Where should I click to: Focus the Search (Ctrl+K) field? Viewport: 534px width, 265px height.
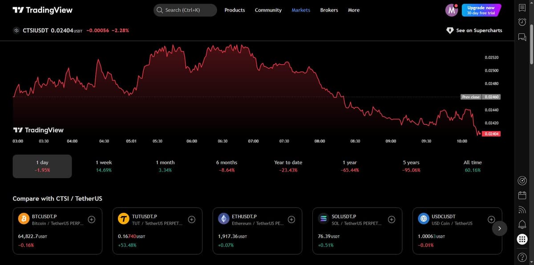click(185, 10)
